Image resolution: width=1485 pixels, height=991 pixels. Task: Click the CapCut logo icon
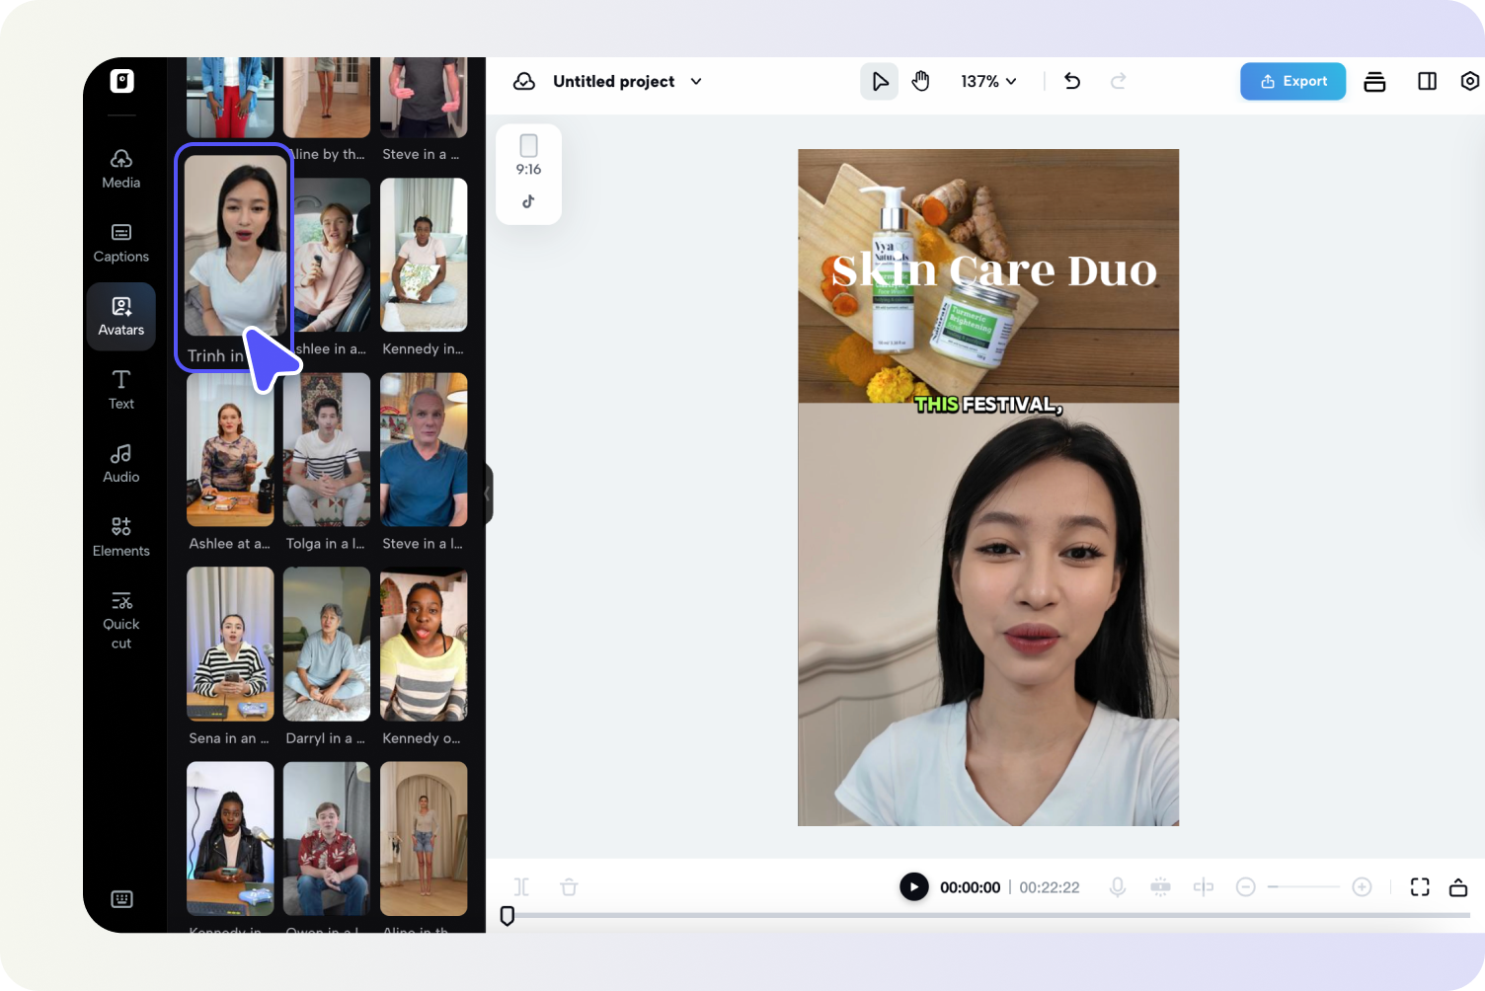point(121,81)
